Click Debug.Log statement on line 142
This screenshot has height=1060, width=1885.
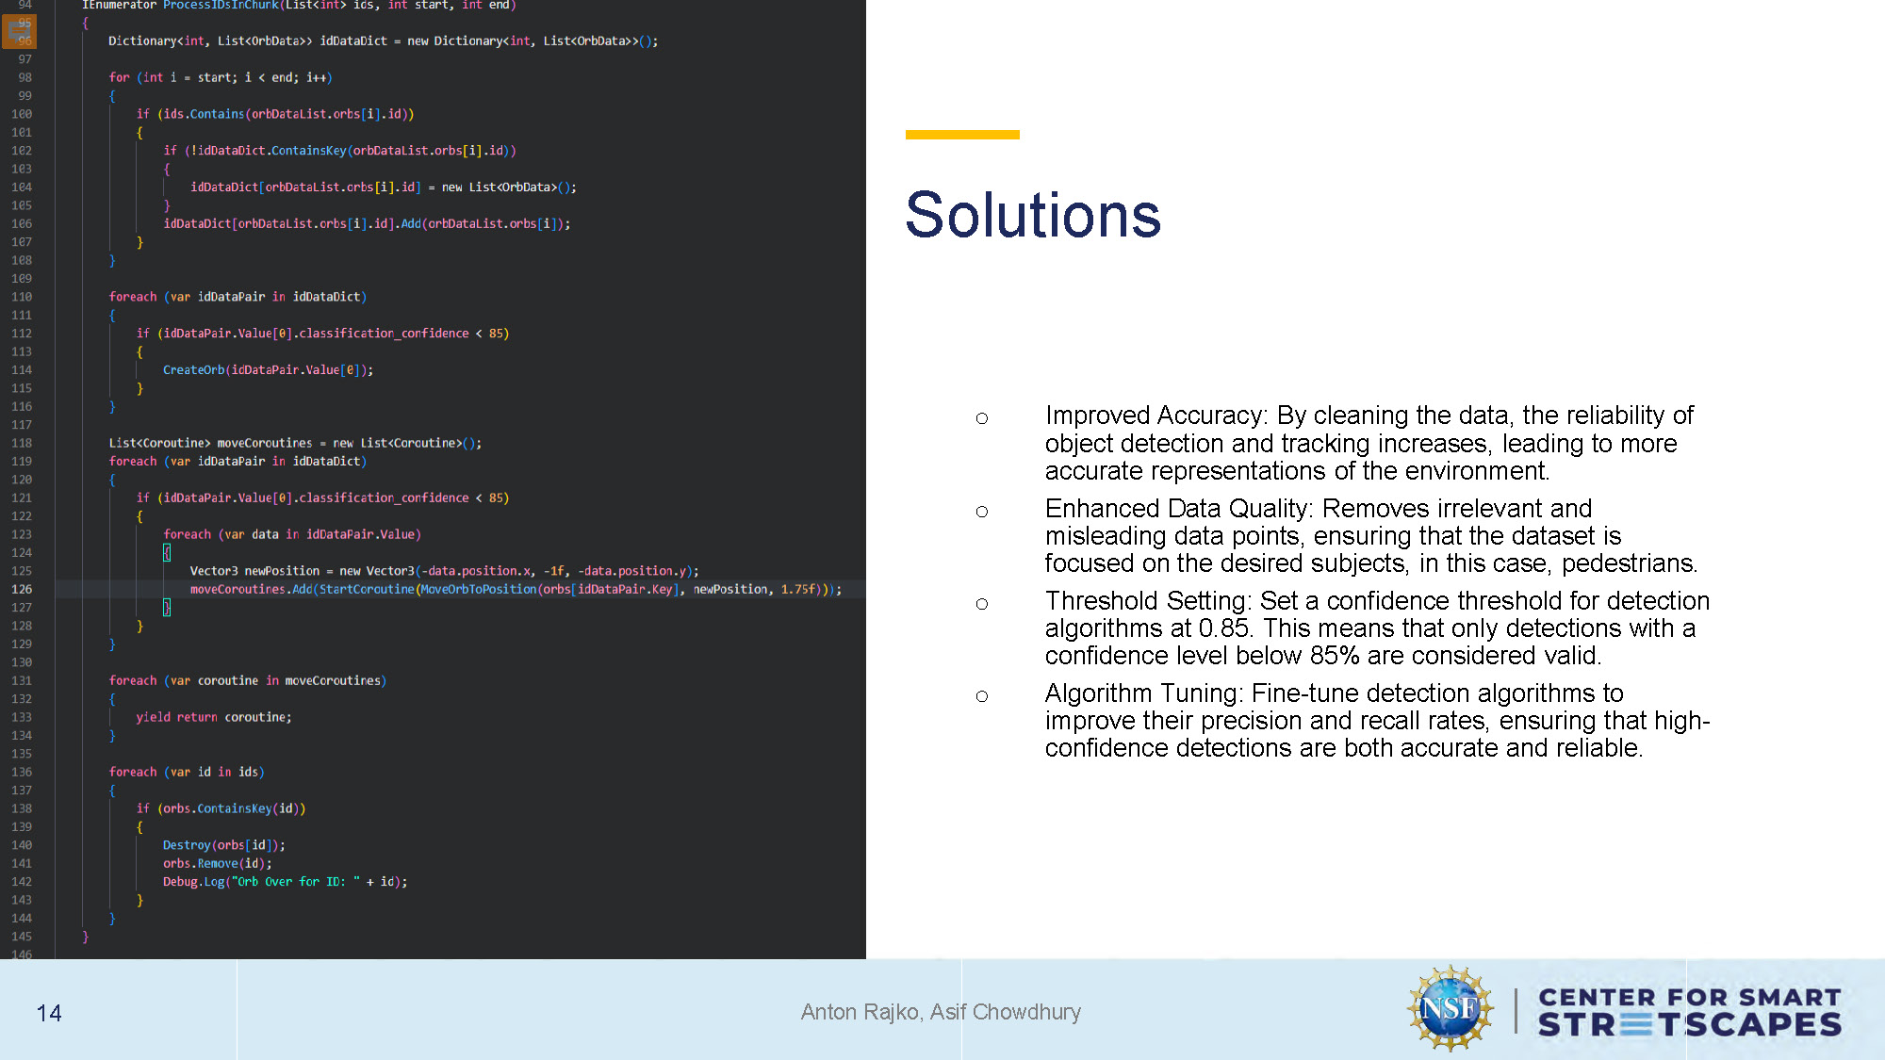pos(285,882)
